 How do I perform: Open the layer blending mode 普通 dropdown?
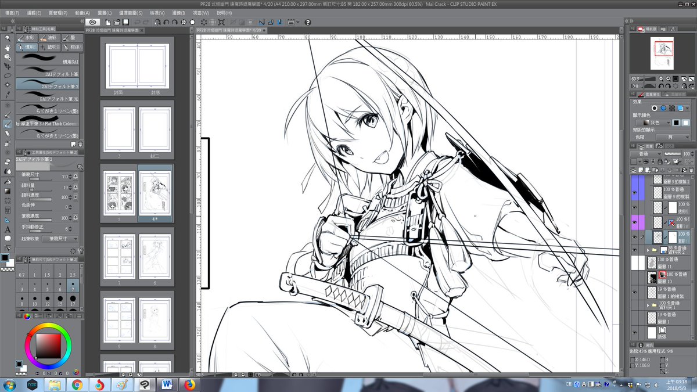click(646, 154)
